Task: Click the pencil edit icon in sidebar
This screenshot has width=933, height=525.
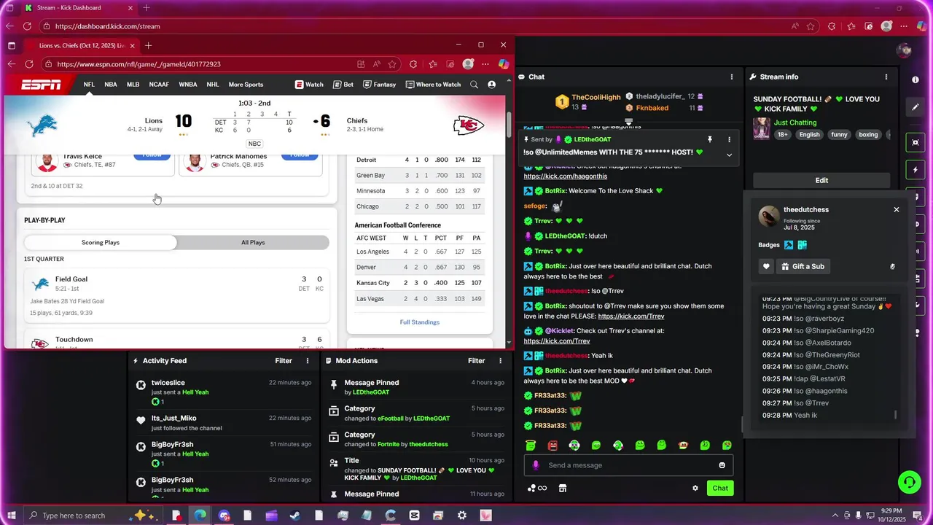Action: [x=916, y=107]
